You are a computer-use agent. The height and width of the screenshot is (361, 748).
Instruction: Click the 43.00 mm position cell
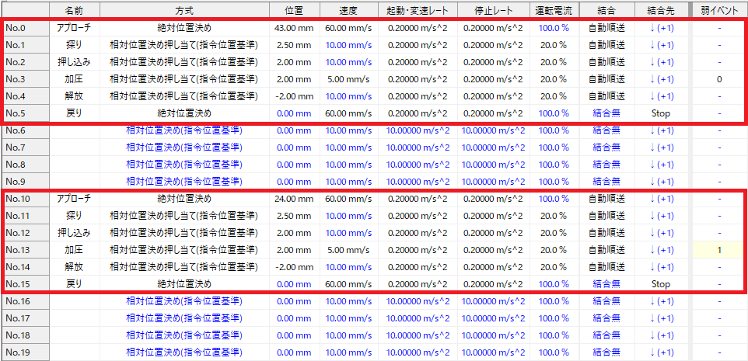coord(294,28)
